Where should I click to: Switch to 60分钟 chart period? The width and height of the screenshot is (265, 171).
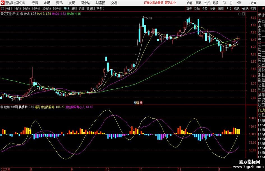pyautogui.click(x=57, y=9)
